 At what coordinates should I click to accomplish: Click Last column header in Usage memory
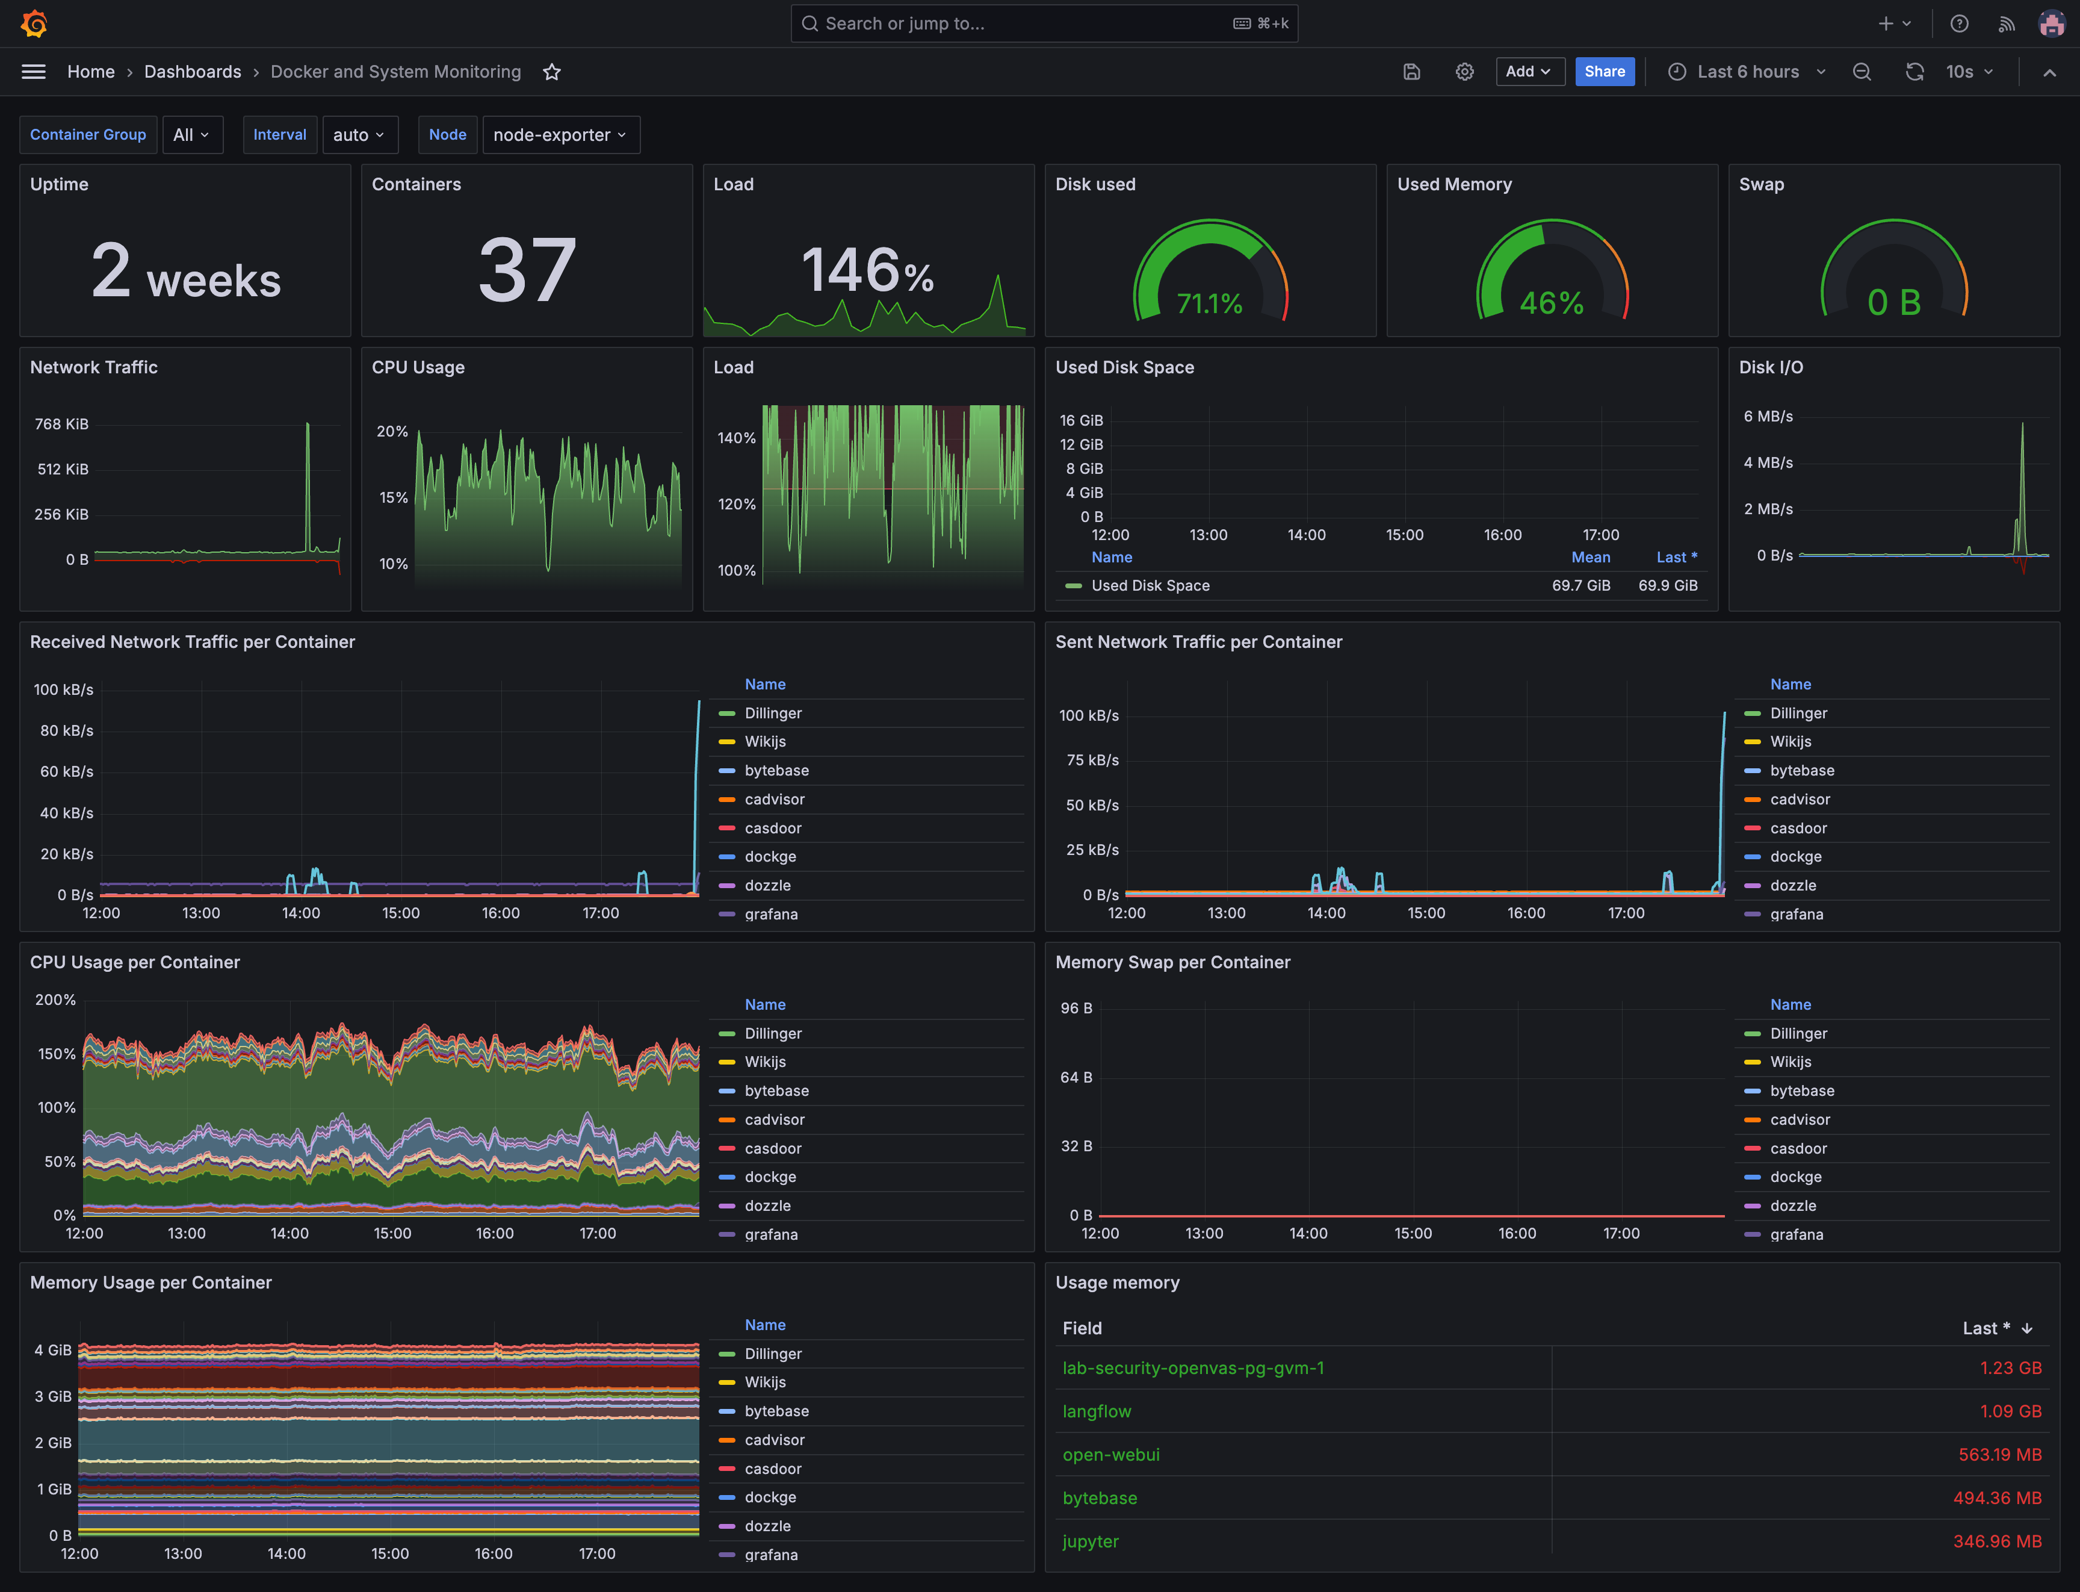[x=1986, y=1328]
